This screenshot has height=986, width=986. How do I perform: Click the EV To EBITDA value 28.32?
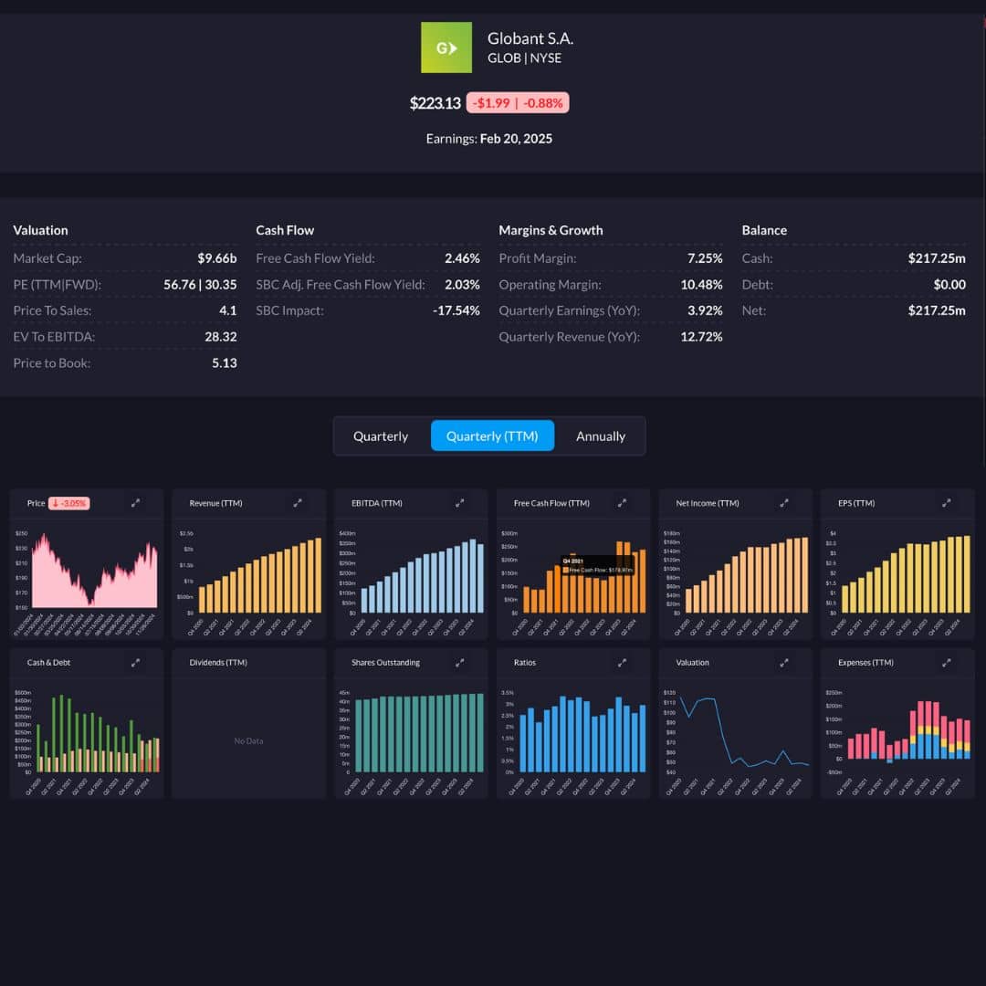click(221, 337)
